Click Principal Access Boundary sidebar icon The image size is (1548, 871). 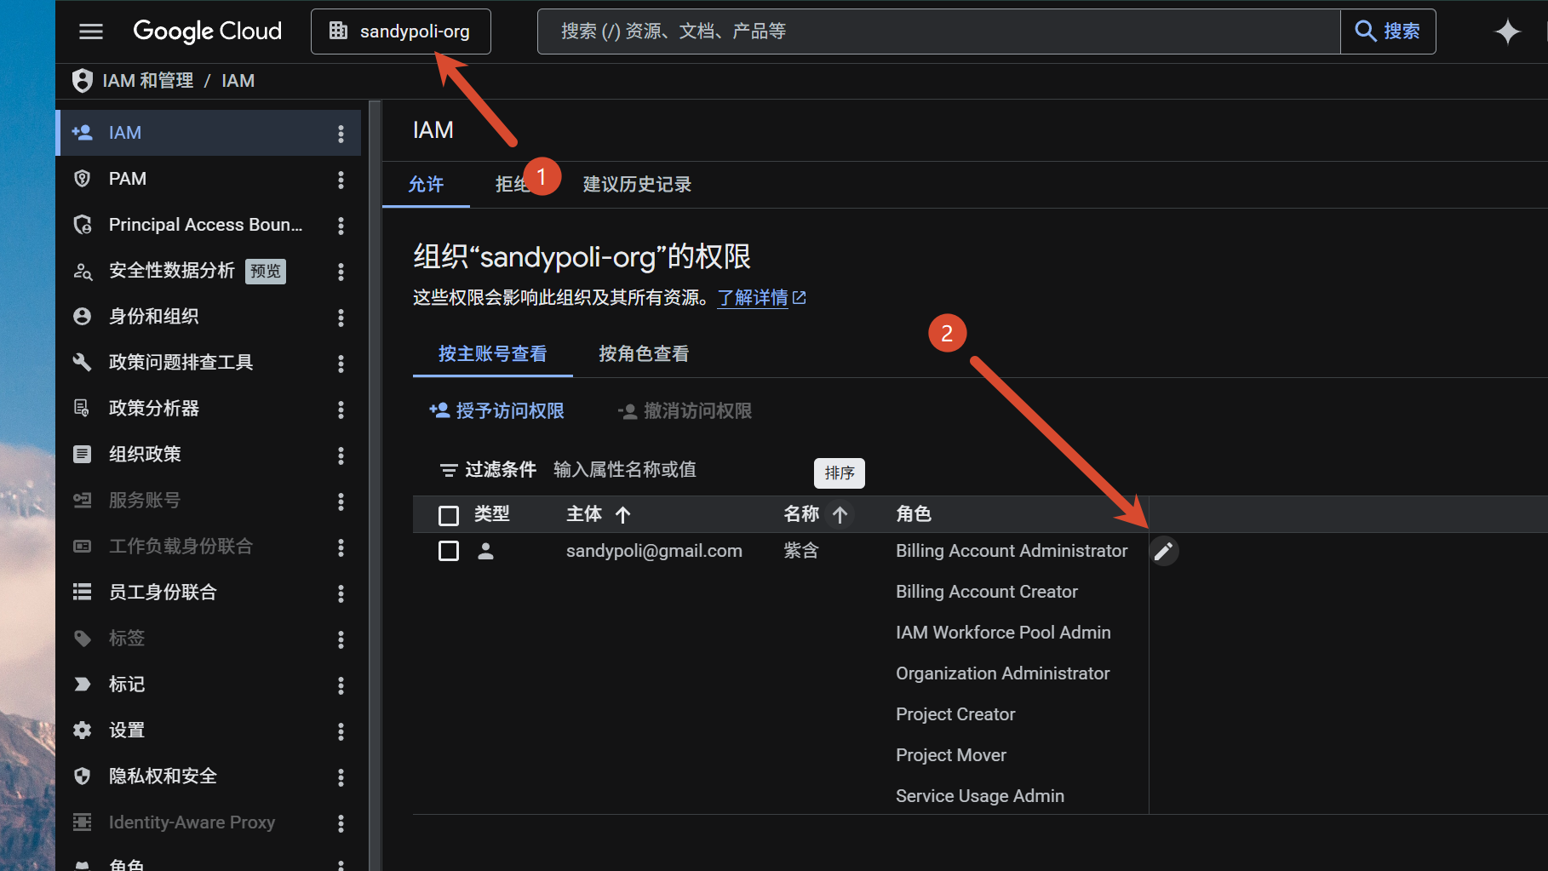point(83,225)
